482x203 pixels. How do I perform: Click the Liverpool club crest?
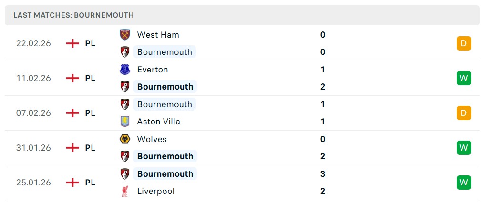(125, 191)
